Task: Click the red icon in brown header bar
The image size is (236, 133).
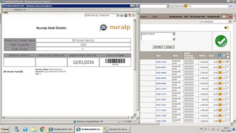Action: (230, 17)
